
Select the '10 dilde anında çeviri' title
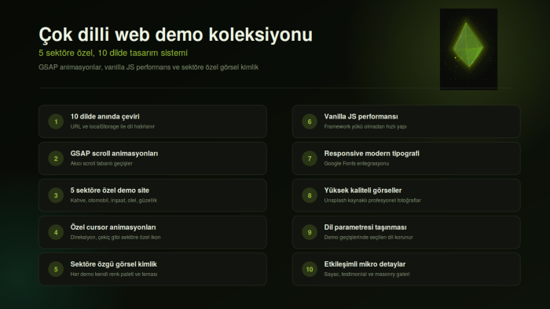pos(104,117)
